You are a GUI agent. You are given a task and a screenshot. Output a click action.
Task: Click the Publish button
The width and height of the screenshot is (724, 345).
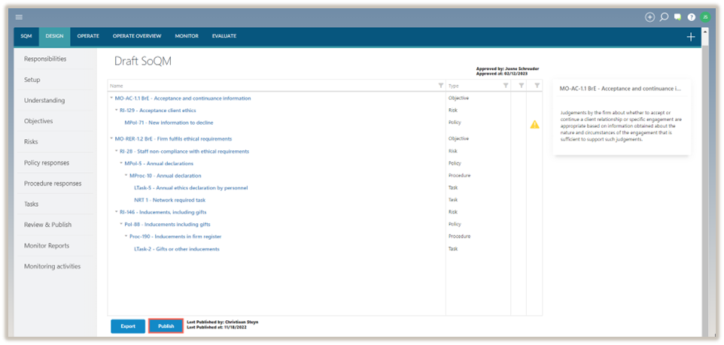(166, 326)
